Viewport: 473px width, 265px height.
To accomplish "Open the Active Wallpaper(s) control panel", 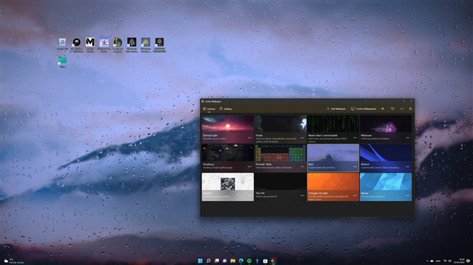I will (x=364, y=109).
